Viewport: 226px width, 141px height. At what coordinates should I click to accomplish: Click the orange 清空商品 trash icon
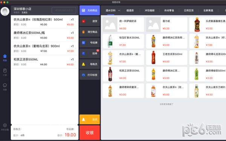point(84,32)
